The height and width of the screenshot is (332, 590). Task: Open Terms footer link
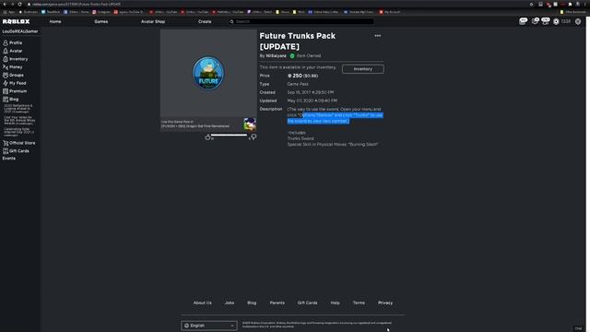359,302
